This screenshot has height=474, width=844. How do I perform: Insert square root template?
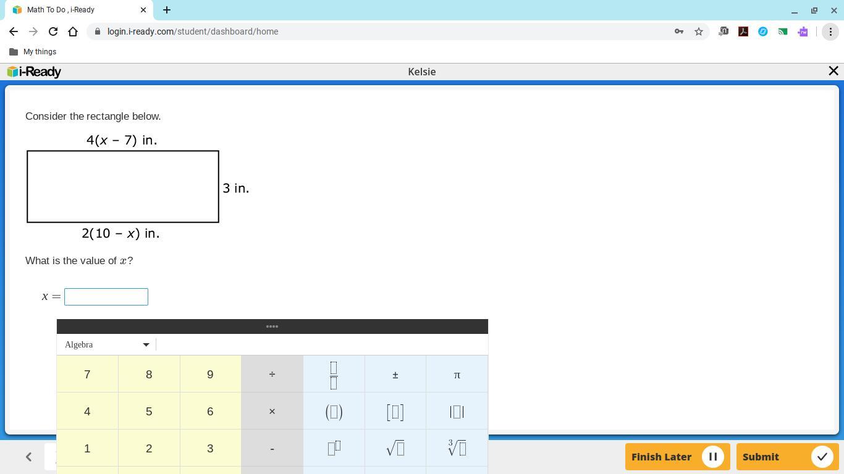tap(395, 448)
